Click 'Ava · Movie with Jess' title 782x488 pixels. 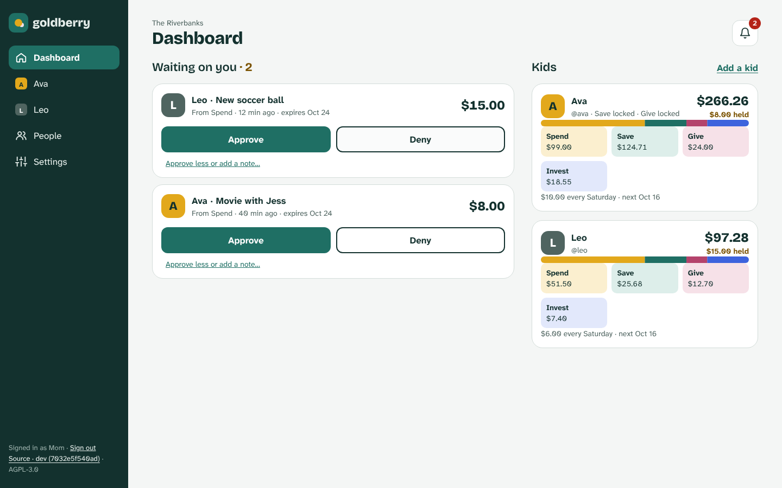point(239,201)
